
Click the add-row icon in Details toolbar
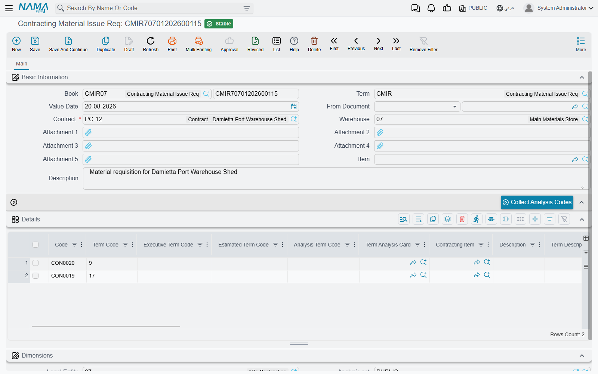pyautogui.click(x=419, y=219)
